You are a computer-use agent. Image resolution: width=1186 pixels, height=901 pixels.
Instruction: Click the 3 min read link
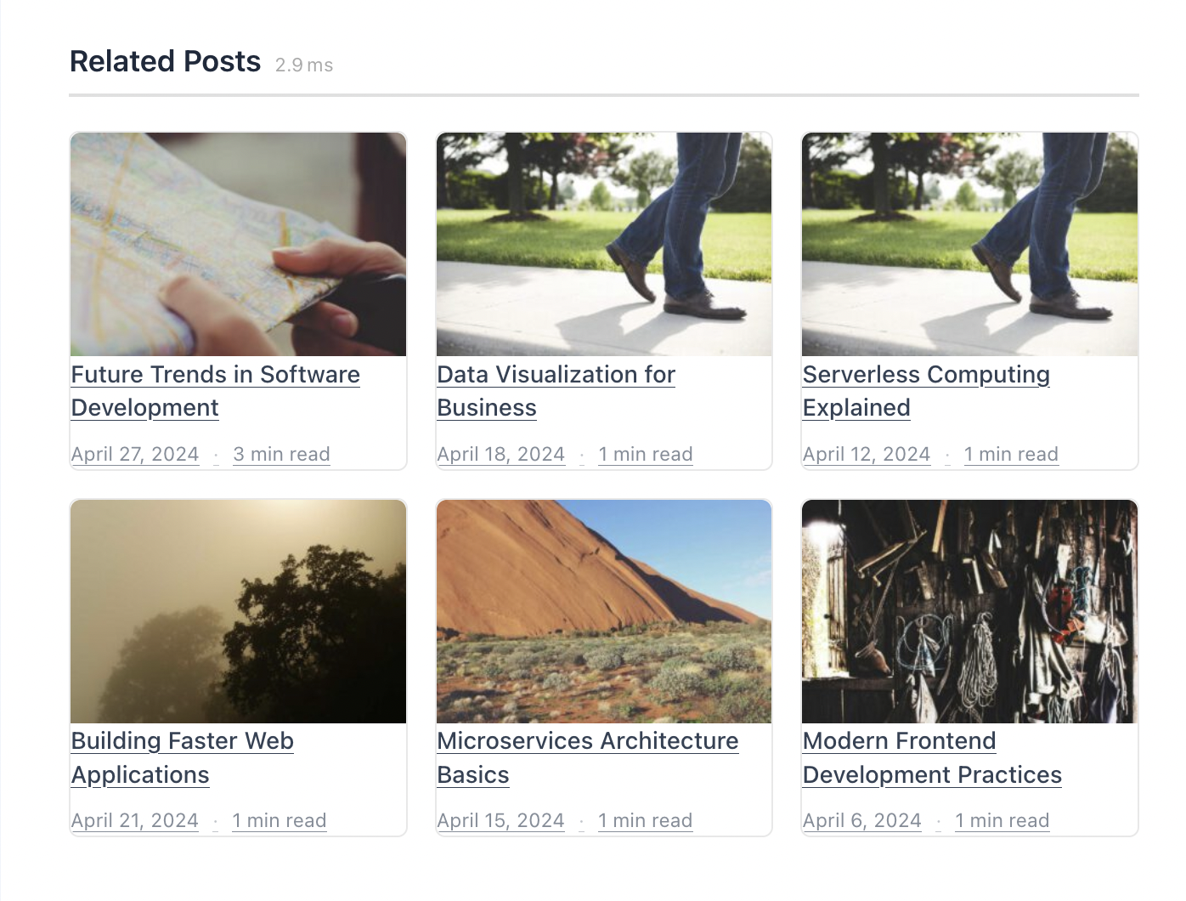tap(281, 454)
